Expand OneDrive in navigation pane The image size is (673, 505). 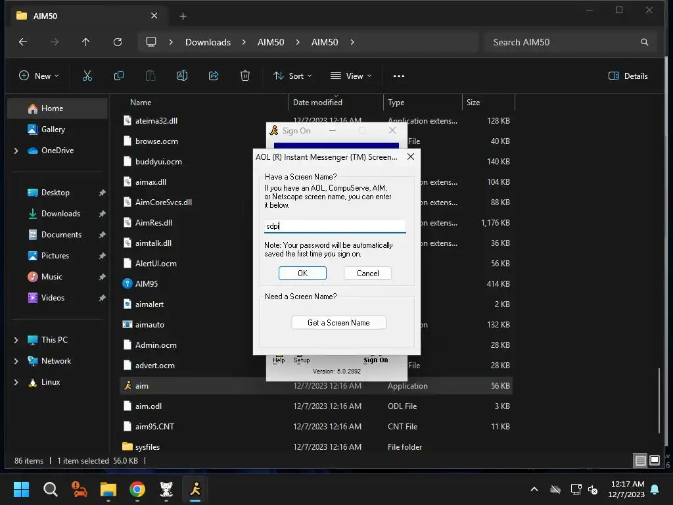tap(16, 151)
